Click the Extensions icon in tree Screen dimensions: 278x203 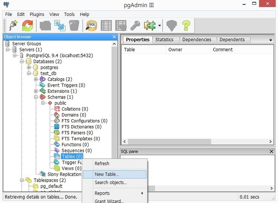click(x=43, y=91)
